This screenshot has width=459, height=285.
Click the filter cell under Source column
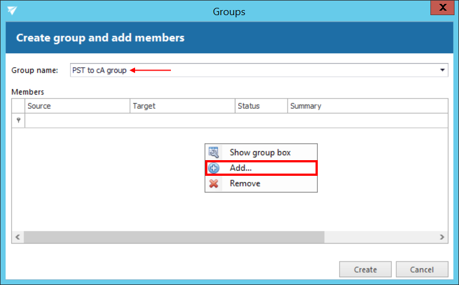[77, 120]
